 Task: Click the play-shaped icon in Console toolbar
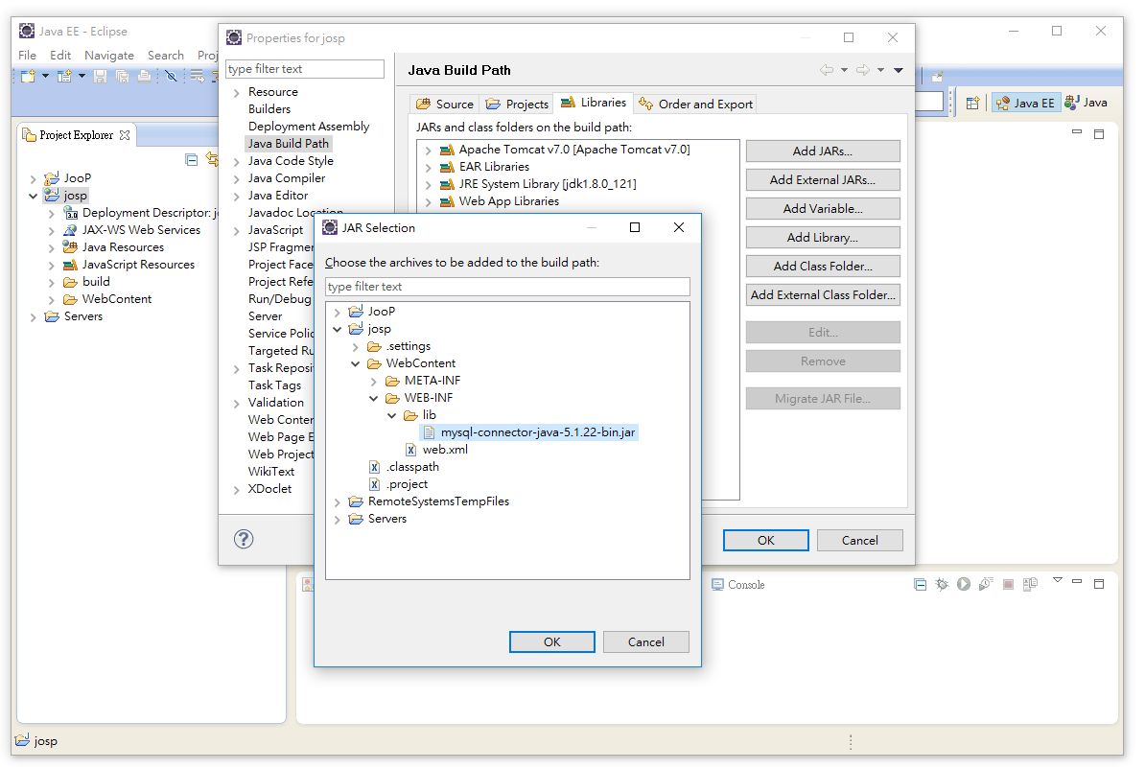[x=964, y=585]
